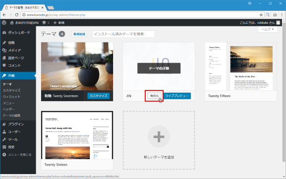Open プラグイン in the sidebar
286x179 pixels.
tap(18, 124)
